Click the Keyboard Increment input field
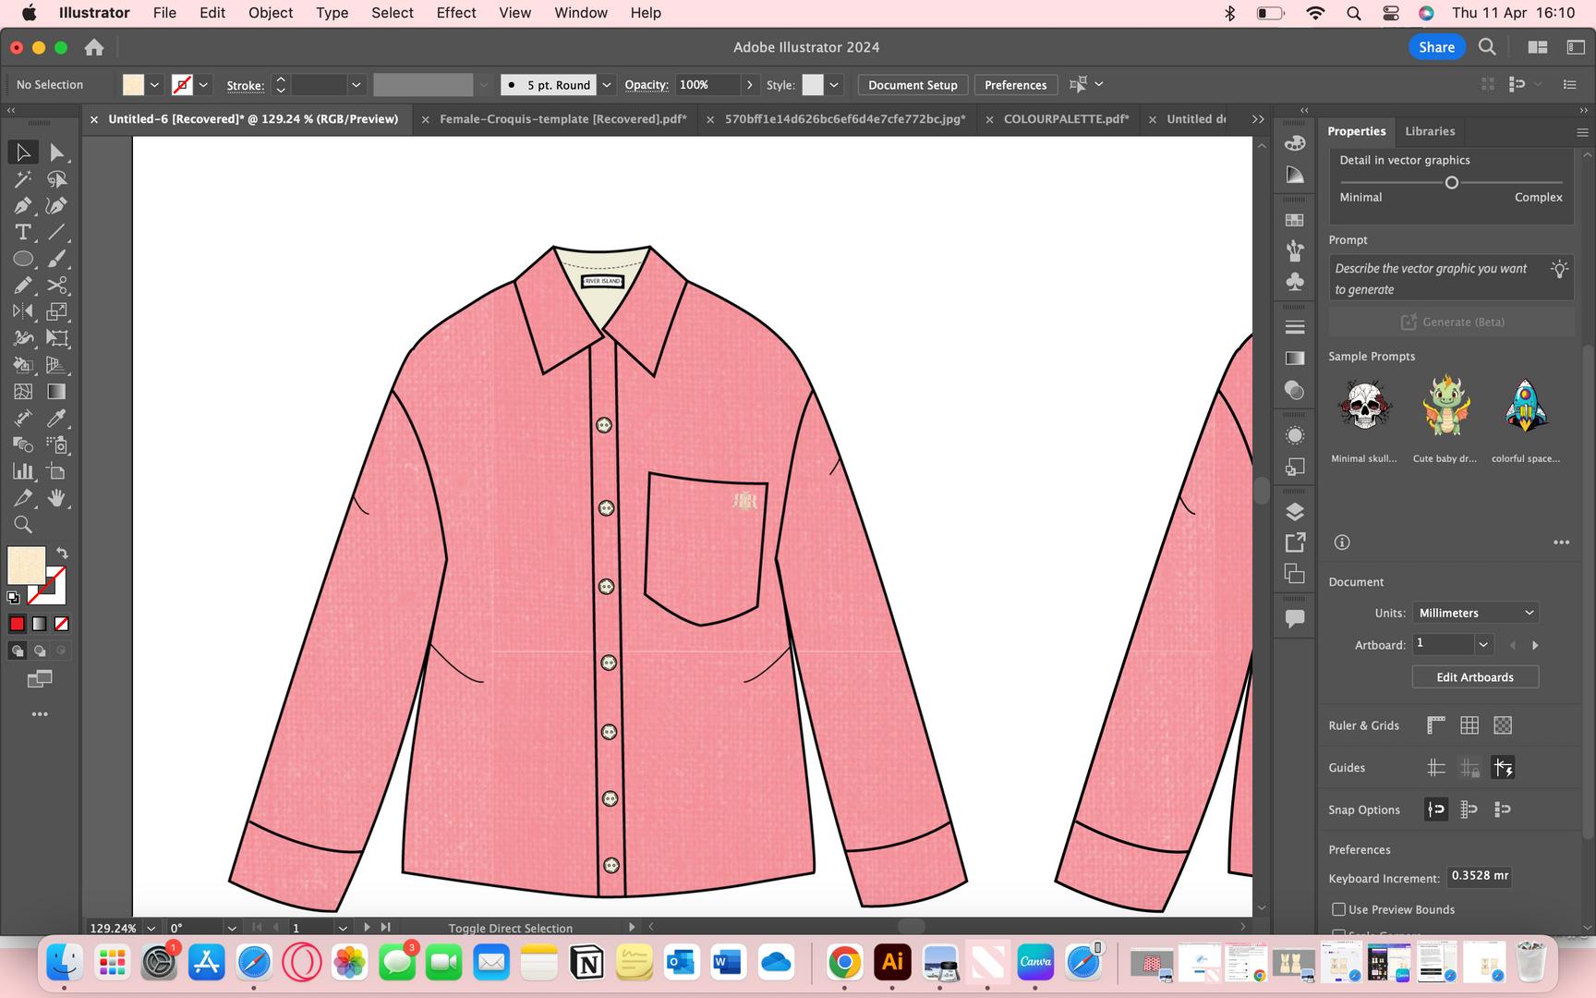Viewport: 1596px width, 998px height. point(1479,876)
